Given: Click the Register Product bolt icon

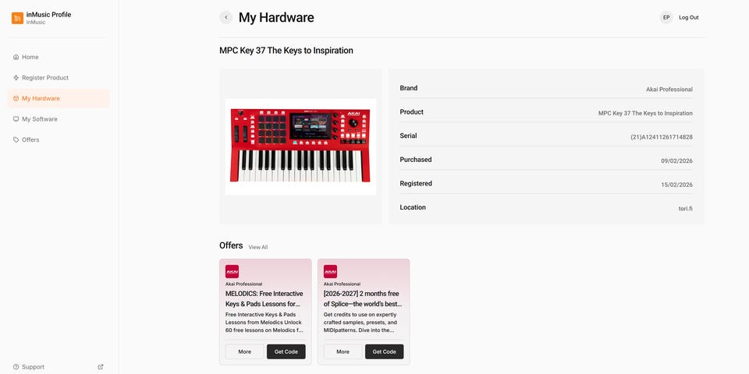Looking at the screenshot, I should 16,78.
